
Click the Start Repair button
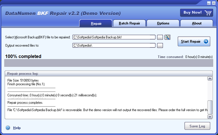click(x=194, y=41)
